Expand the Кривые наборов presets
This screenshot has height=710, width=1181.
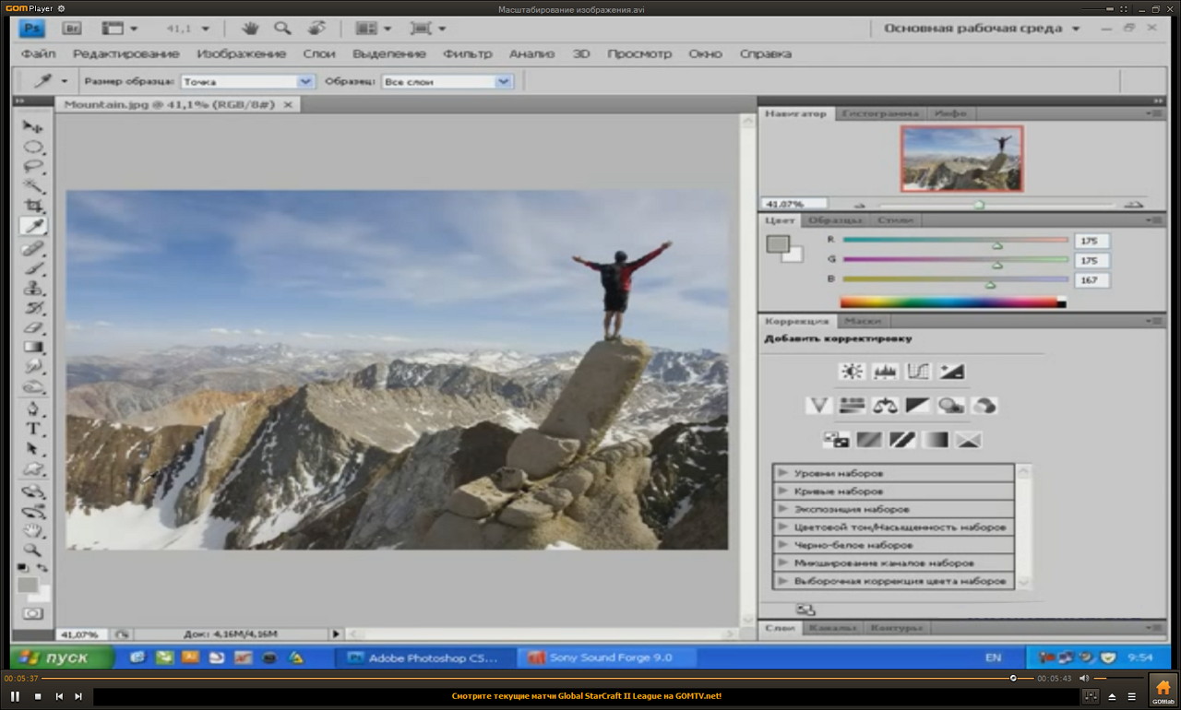783,491
